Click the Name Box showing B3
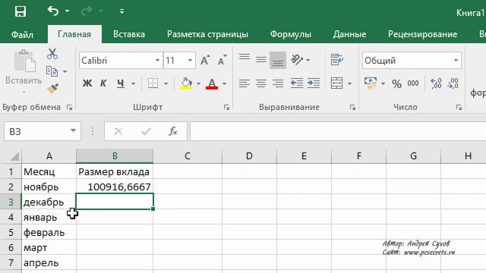The image size is (486, 273). point(43,131)
